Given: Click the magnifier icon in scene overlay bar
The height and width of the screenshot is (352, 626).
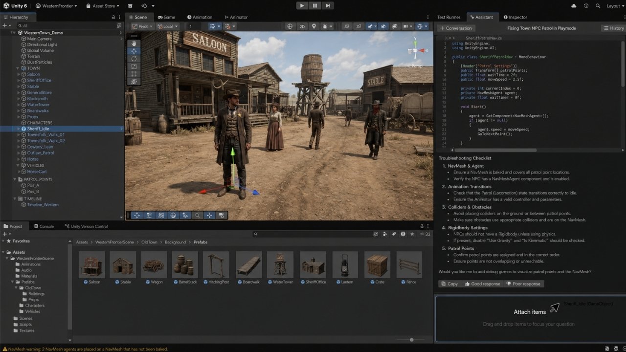Looking at the screenshot, I should click(197, 215).
